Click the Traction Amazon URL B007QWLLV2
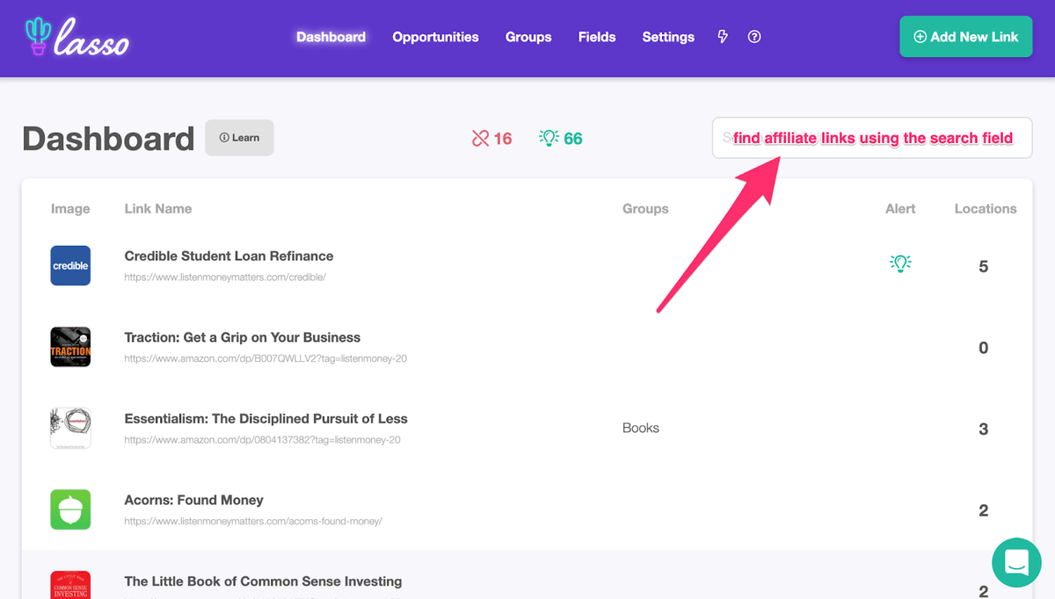Screen dimensions: 1055x599 [x=266, y=358]
